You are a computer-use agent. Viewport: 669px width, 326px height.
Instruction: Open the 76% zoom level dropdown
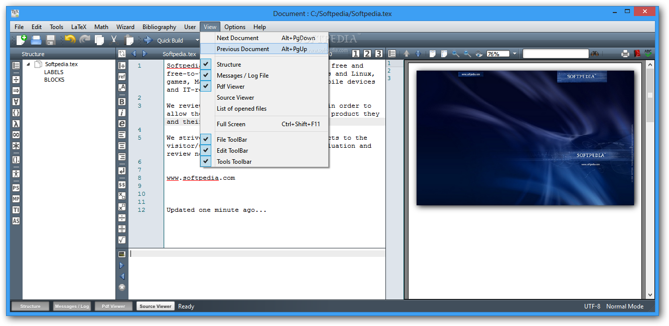point(514,54)
